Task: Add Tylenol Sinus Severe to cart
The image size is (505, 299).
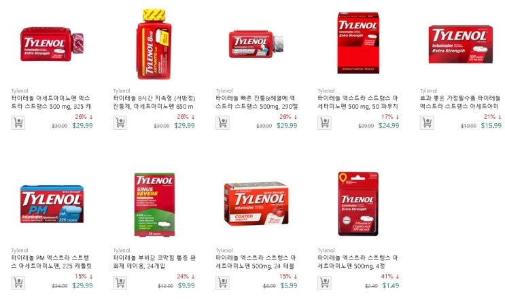Action: [x=120, y=283]
